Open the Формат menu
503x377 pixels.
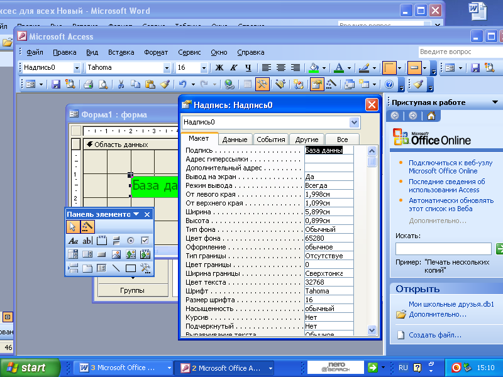click(x=156, y=52)
